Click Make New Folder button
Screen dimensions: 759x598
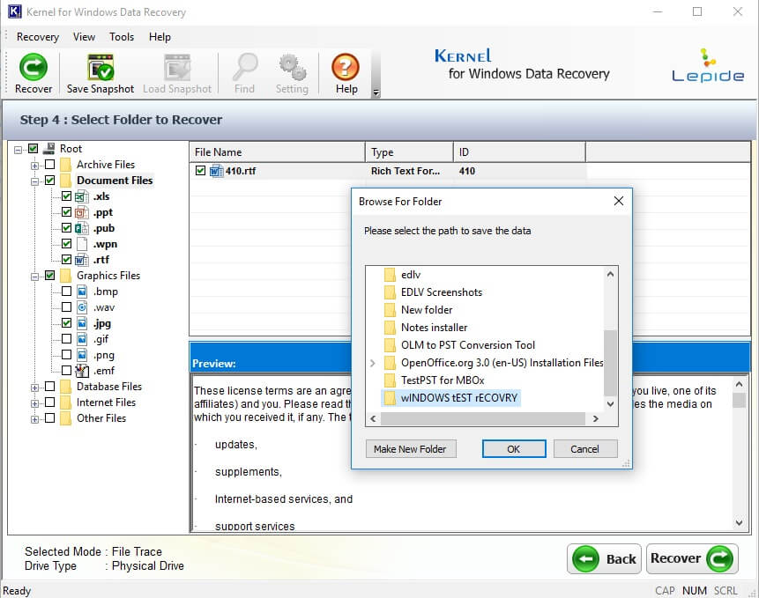coord(410,449)
